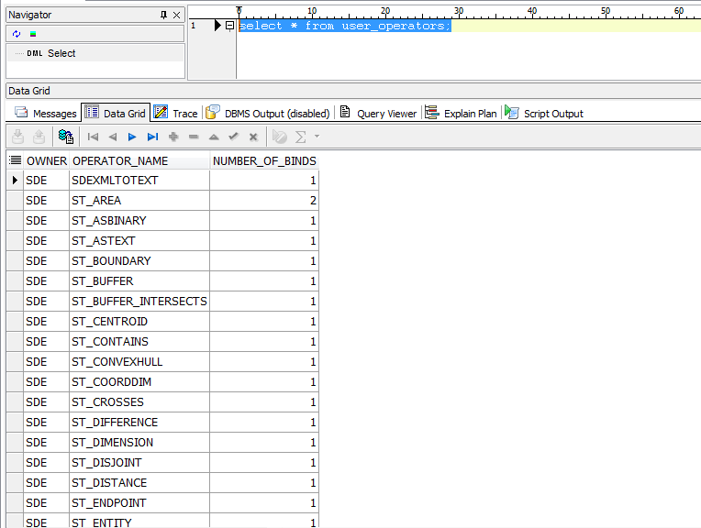Pin the Navigator panel

[163, 15]
